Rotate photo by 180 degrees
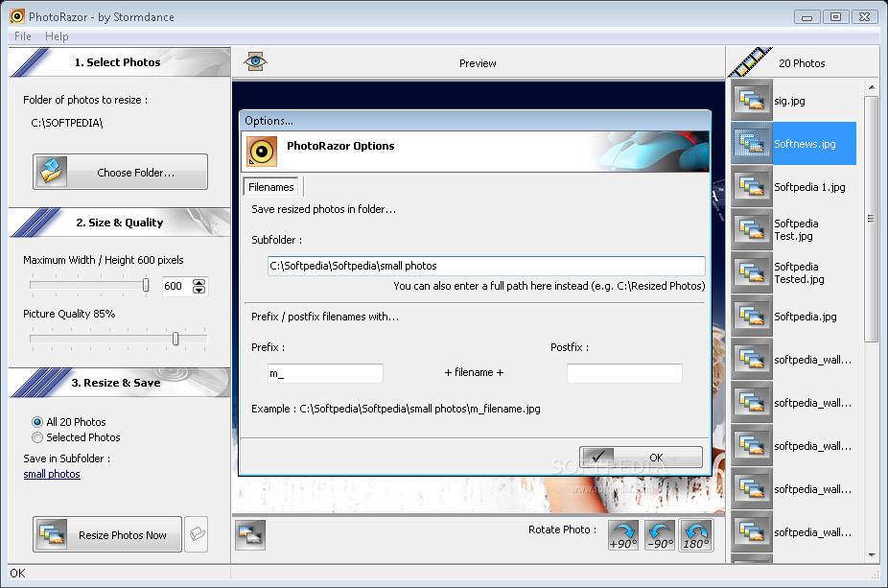This screenshot has height=588, width=888. coord(696,535)
